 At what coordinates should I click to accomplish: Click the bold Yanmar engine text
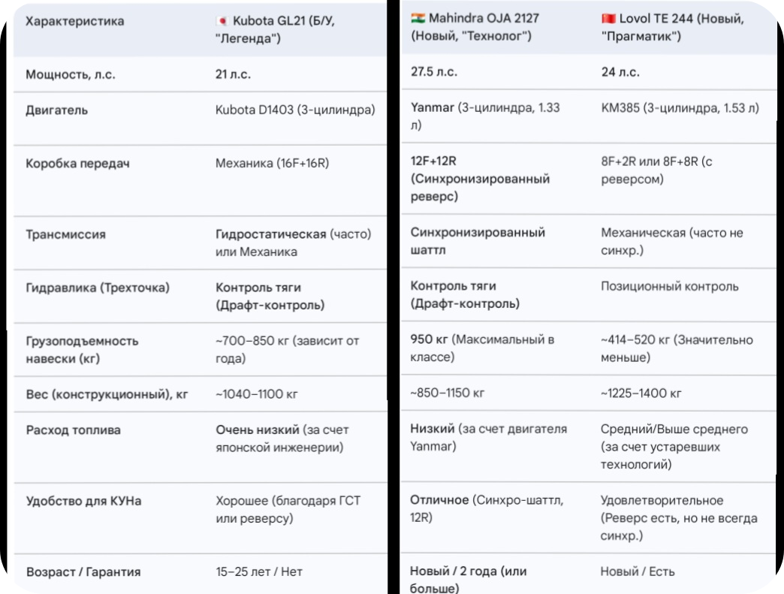(433, 107)
